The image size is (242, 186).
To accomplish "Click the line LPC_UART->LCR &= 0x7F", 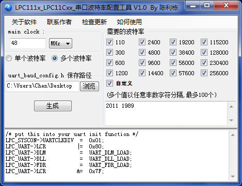I will (55, 171).
